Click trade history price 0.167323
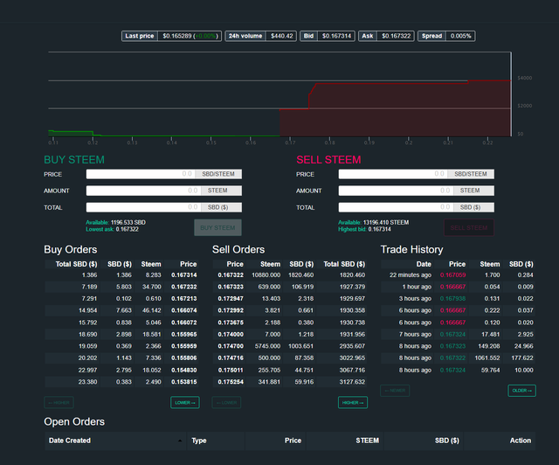559x465 pixels. tap(452, 346)
